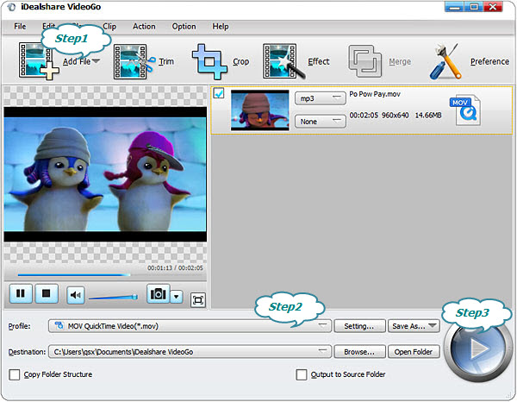Stop the video playback
Viewport: 517px width, 402px height.
click(x=47, y=293)
